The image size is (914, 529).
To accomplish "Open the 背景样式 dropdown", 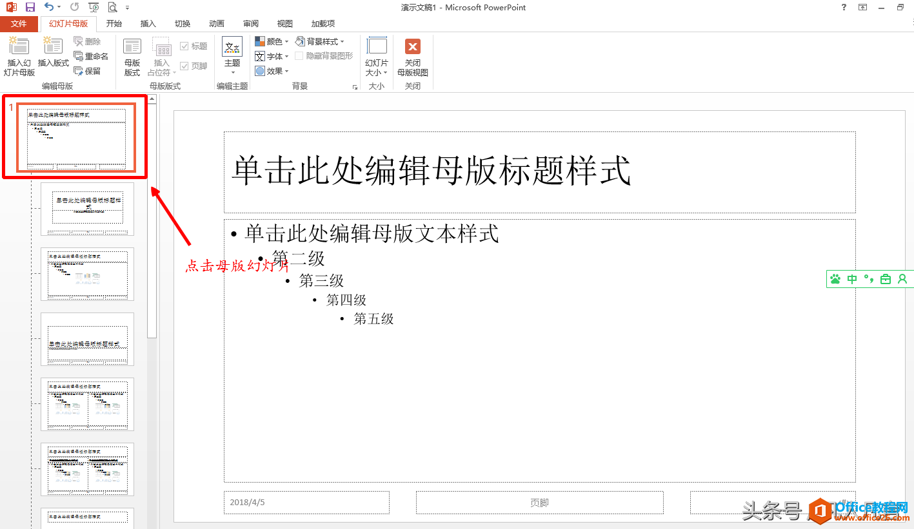I will coord(322,41).
